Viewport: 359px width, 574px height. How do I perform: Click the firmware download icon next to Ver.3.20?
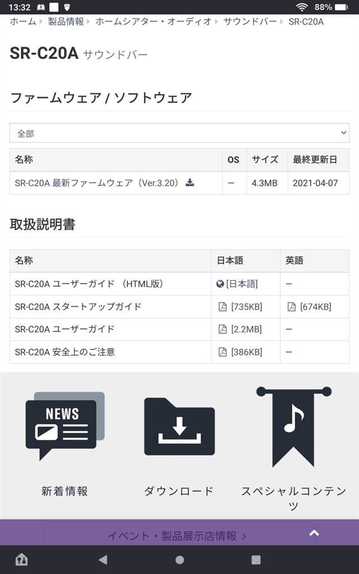click(x=190, y=182)
